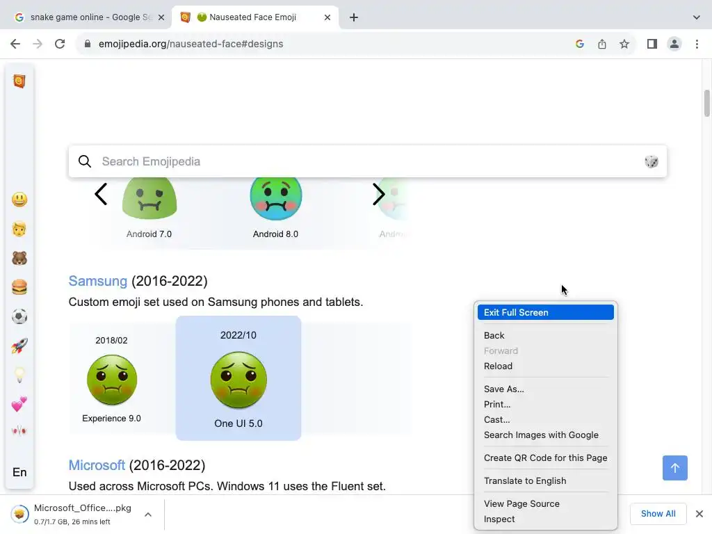The image size is (712, 534).
Task: Open the bear Animals category
Action: point(19,259)
